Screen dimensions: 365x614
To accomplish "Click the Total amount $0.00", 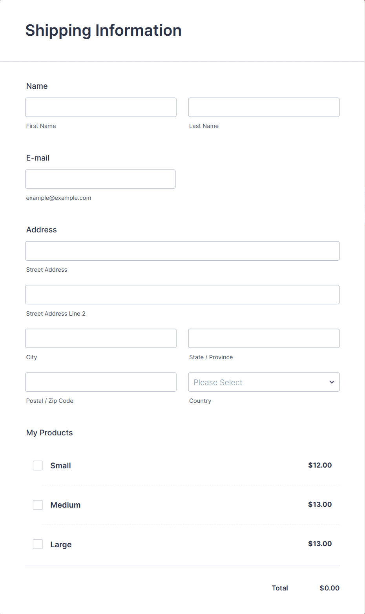I will point(329,588).
